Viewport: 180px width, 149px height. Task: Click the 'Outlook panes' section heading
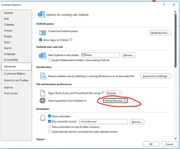pos(45,24)
